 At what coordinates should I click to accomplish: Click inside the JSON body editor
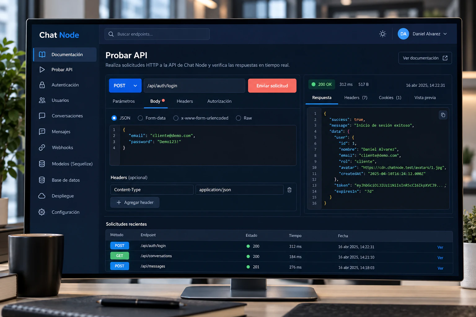203,145
